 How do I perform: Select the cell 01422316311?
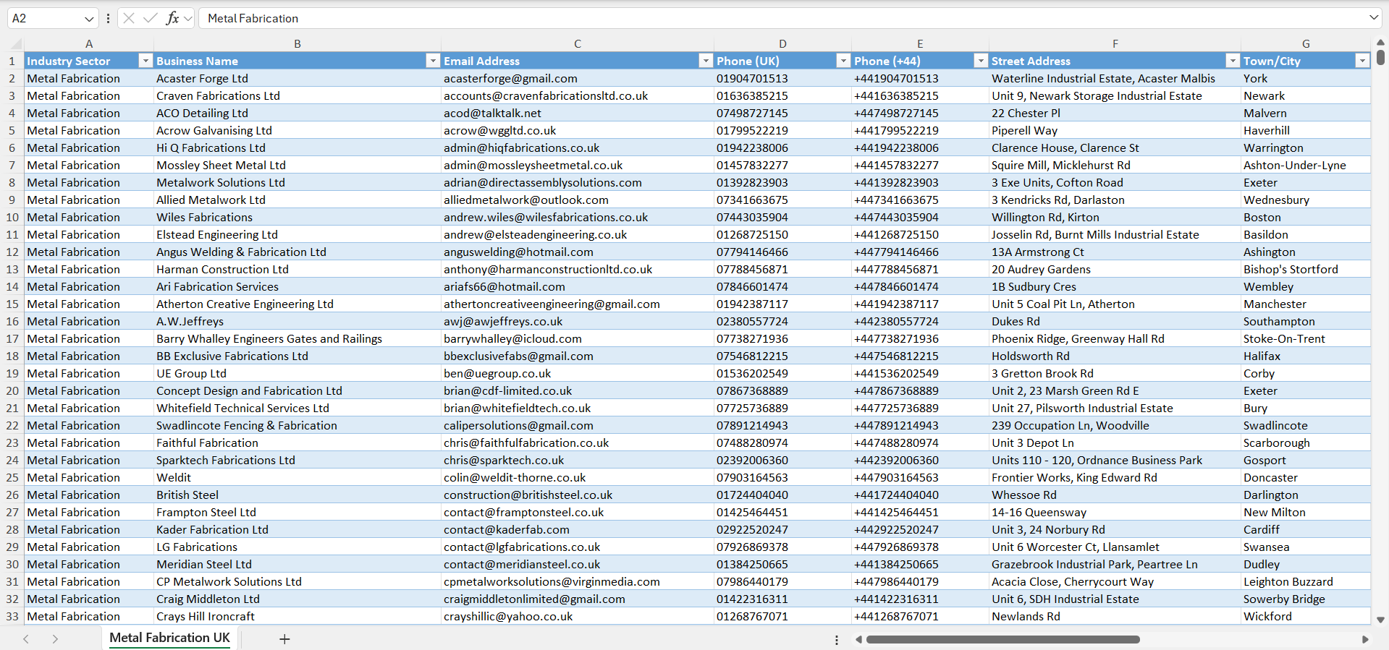pos(782,599)
